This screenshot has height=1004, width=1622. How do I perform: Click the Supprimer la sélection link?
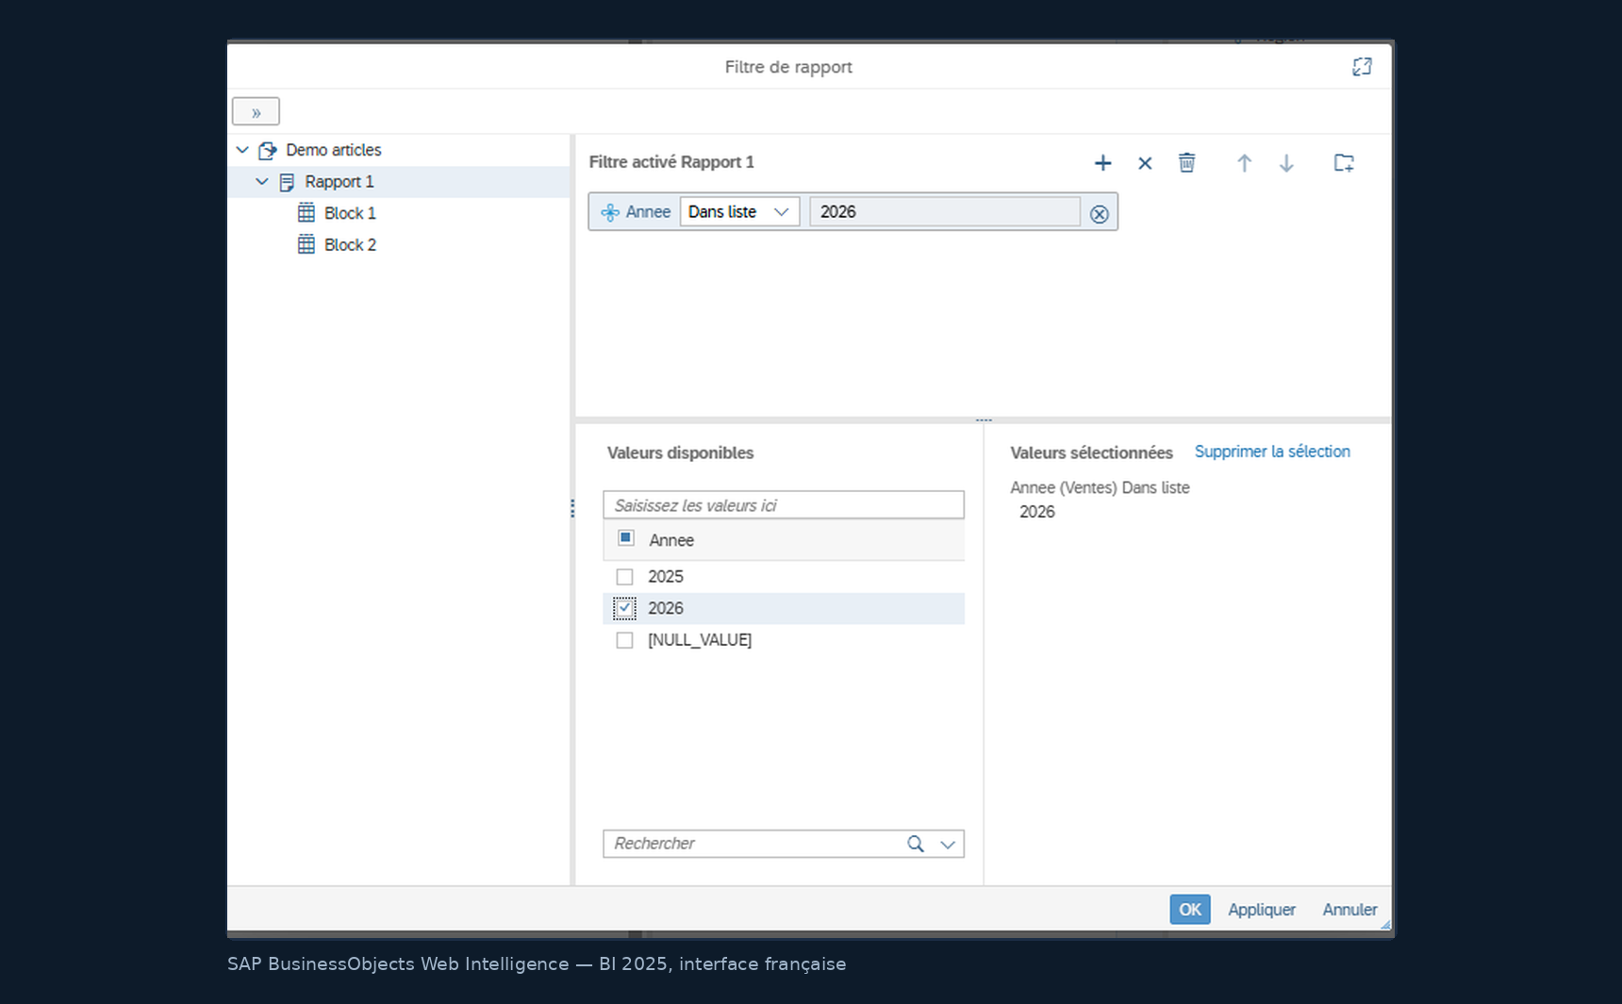1272,452
